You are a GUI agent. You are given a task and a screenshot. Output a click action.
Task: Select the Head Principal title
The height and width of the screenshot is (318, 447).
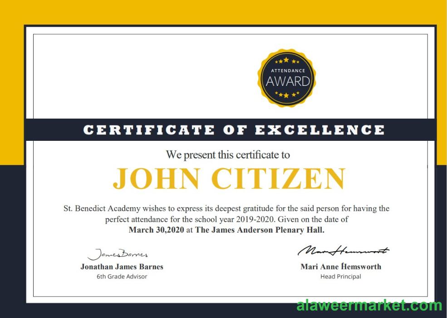tap(340, 276)
